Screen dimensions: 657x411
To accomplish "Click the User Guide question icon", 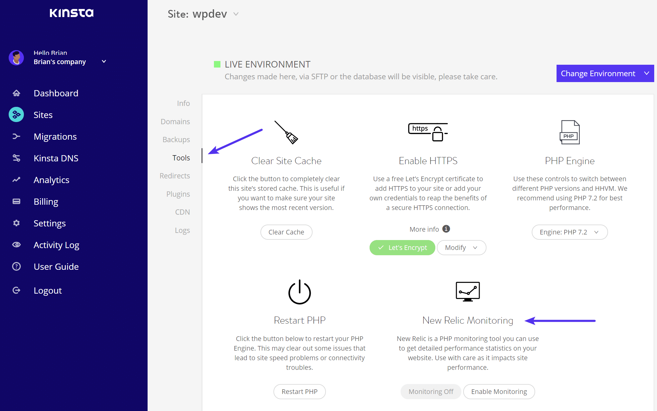I will tap(16, 266).
